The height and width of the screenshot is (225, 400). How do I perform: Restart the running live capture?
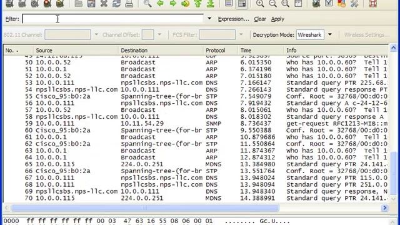pos(60,3)
